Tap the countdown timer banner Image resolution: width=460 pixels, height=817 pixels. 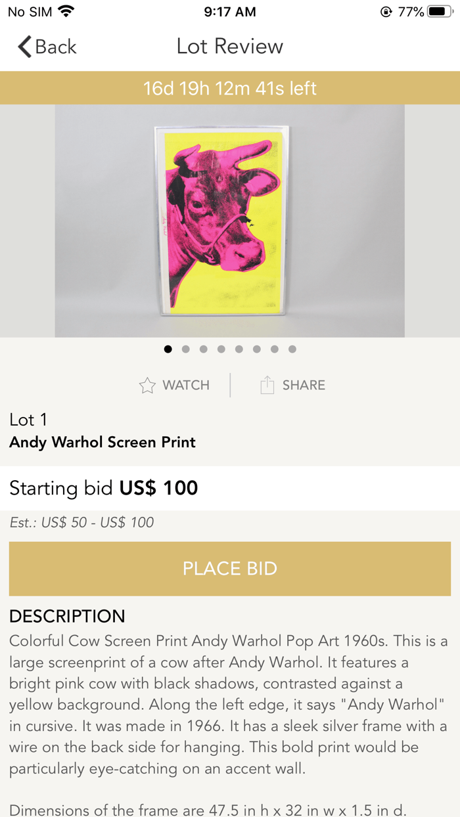(x=230, y=88)
